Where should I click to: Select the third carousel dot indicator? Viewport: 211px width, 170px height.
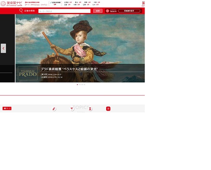tap(81, 85)
